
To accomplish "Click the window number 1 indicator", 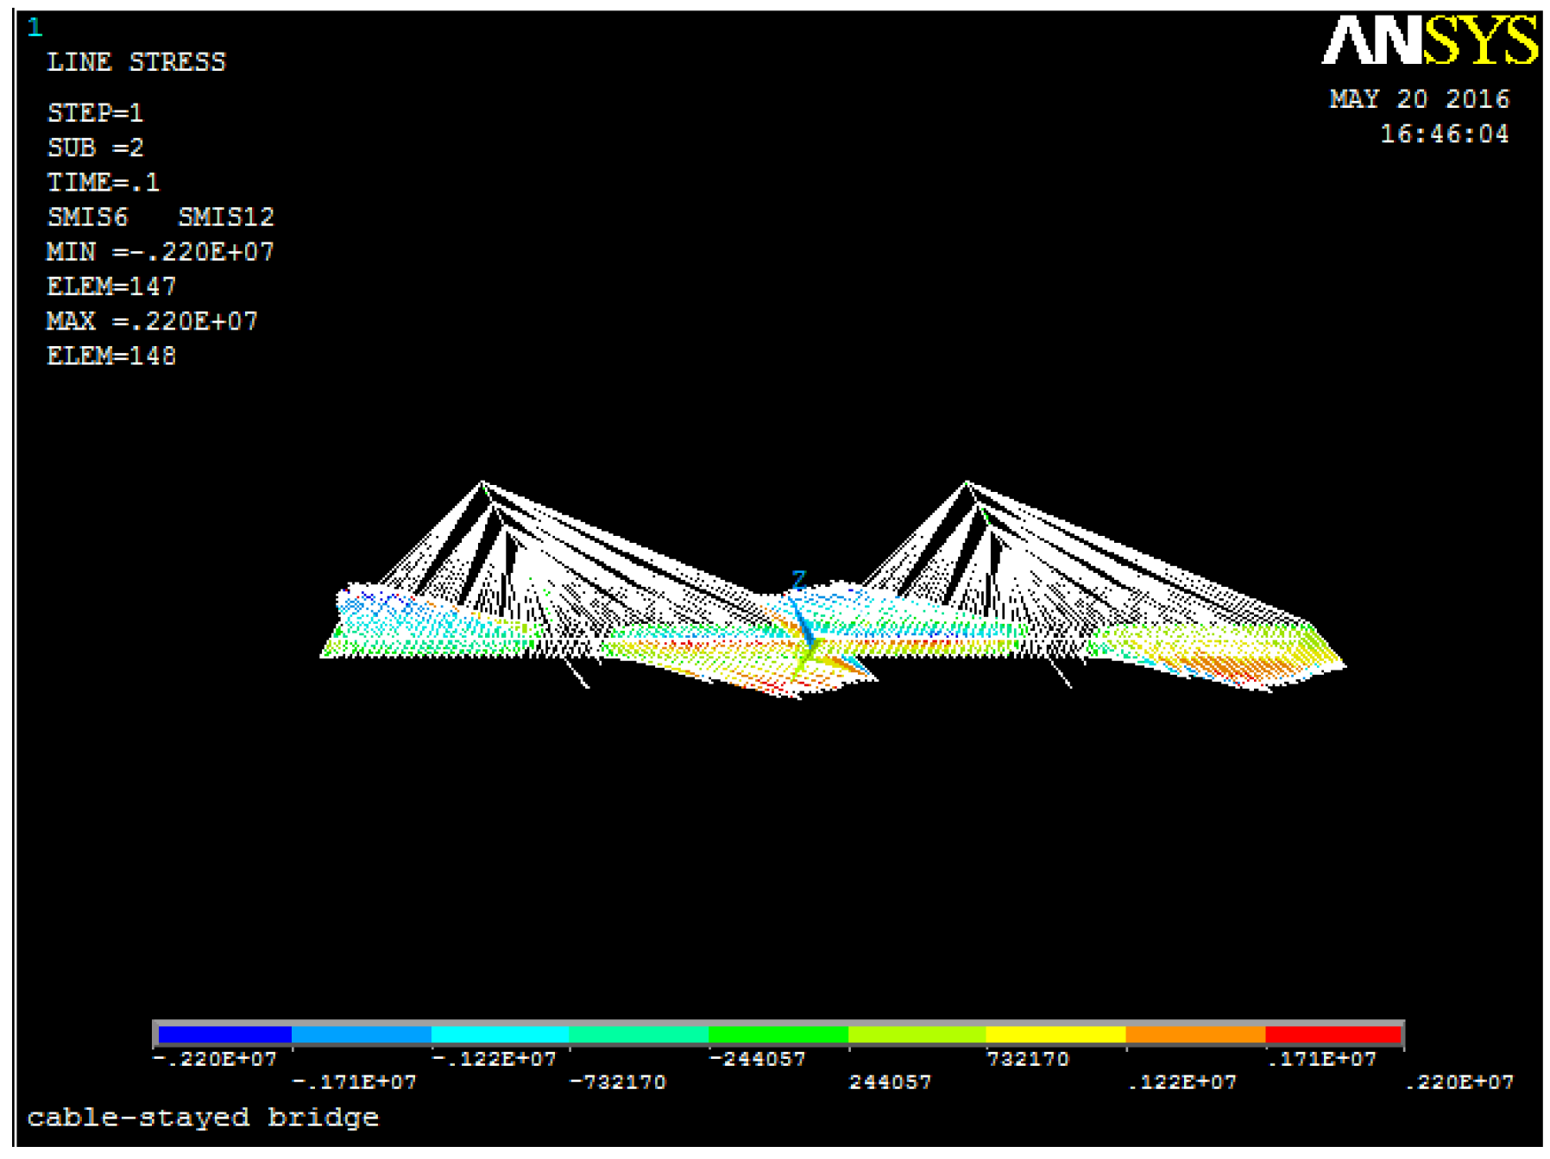I will point(35,28).
